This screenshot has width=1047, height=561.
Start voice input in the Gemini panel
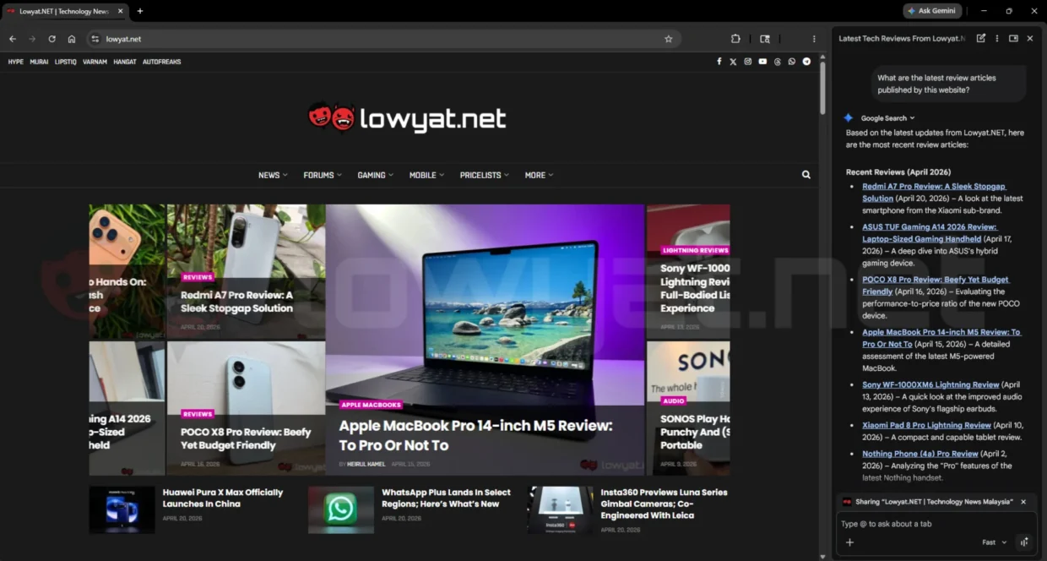(1024, 542)
